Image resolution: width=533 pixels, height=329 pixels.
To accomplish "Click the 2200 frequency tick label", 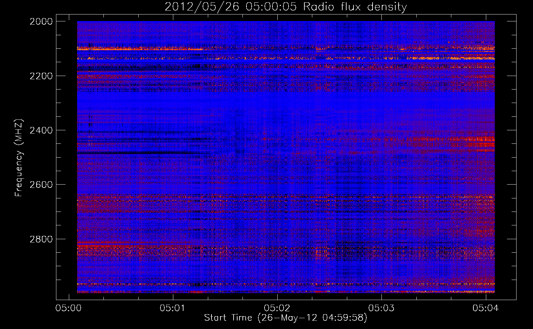I will point(41,76).
